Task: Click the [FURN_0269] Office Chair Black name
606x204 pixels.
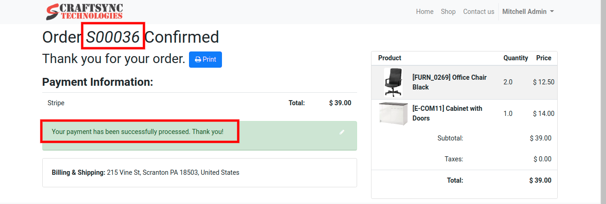Action: (449, 82)
